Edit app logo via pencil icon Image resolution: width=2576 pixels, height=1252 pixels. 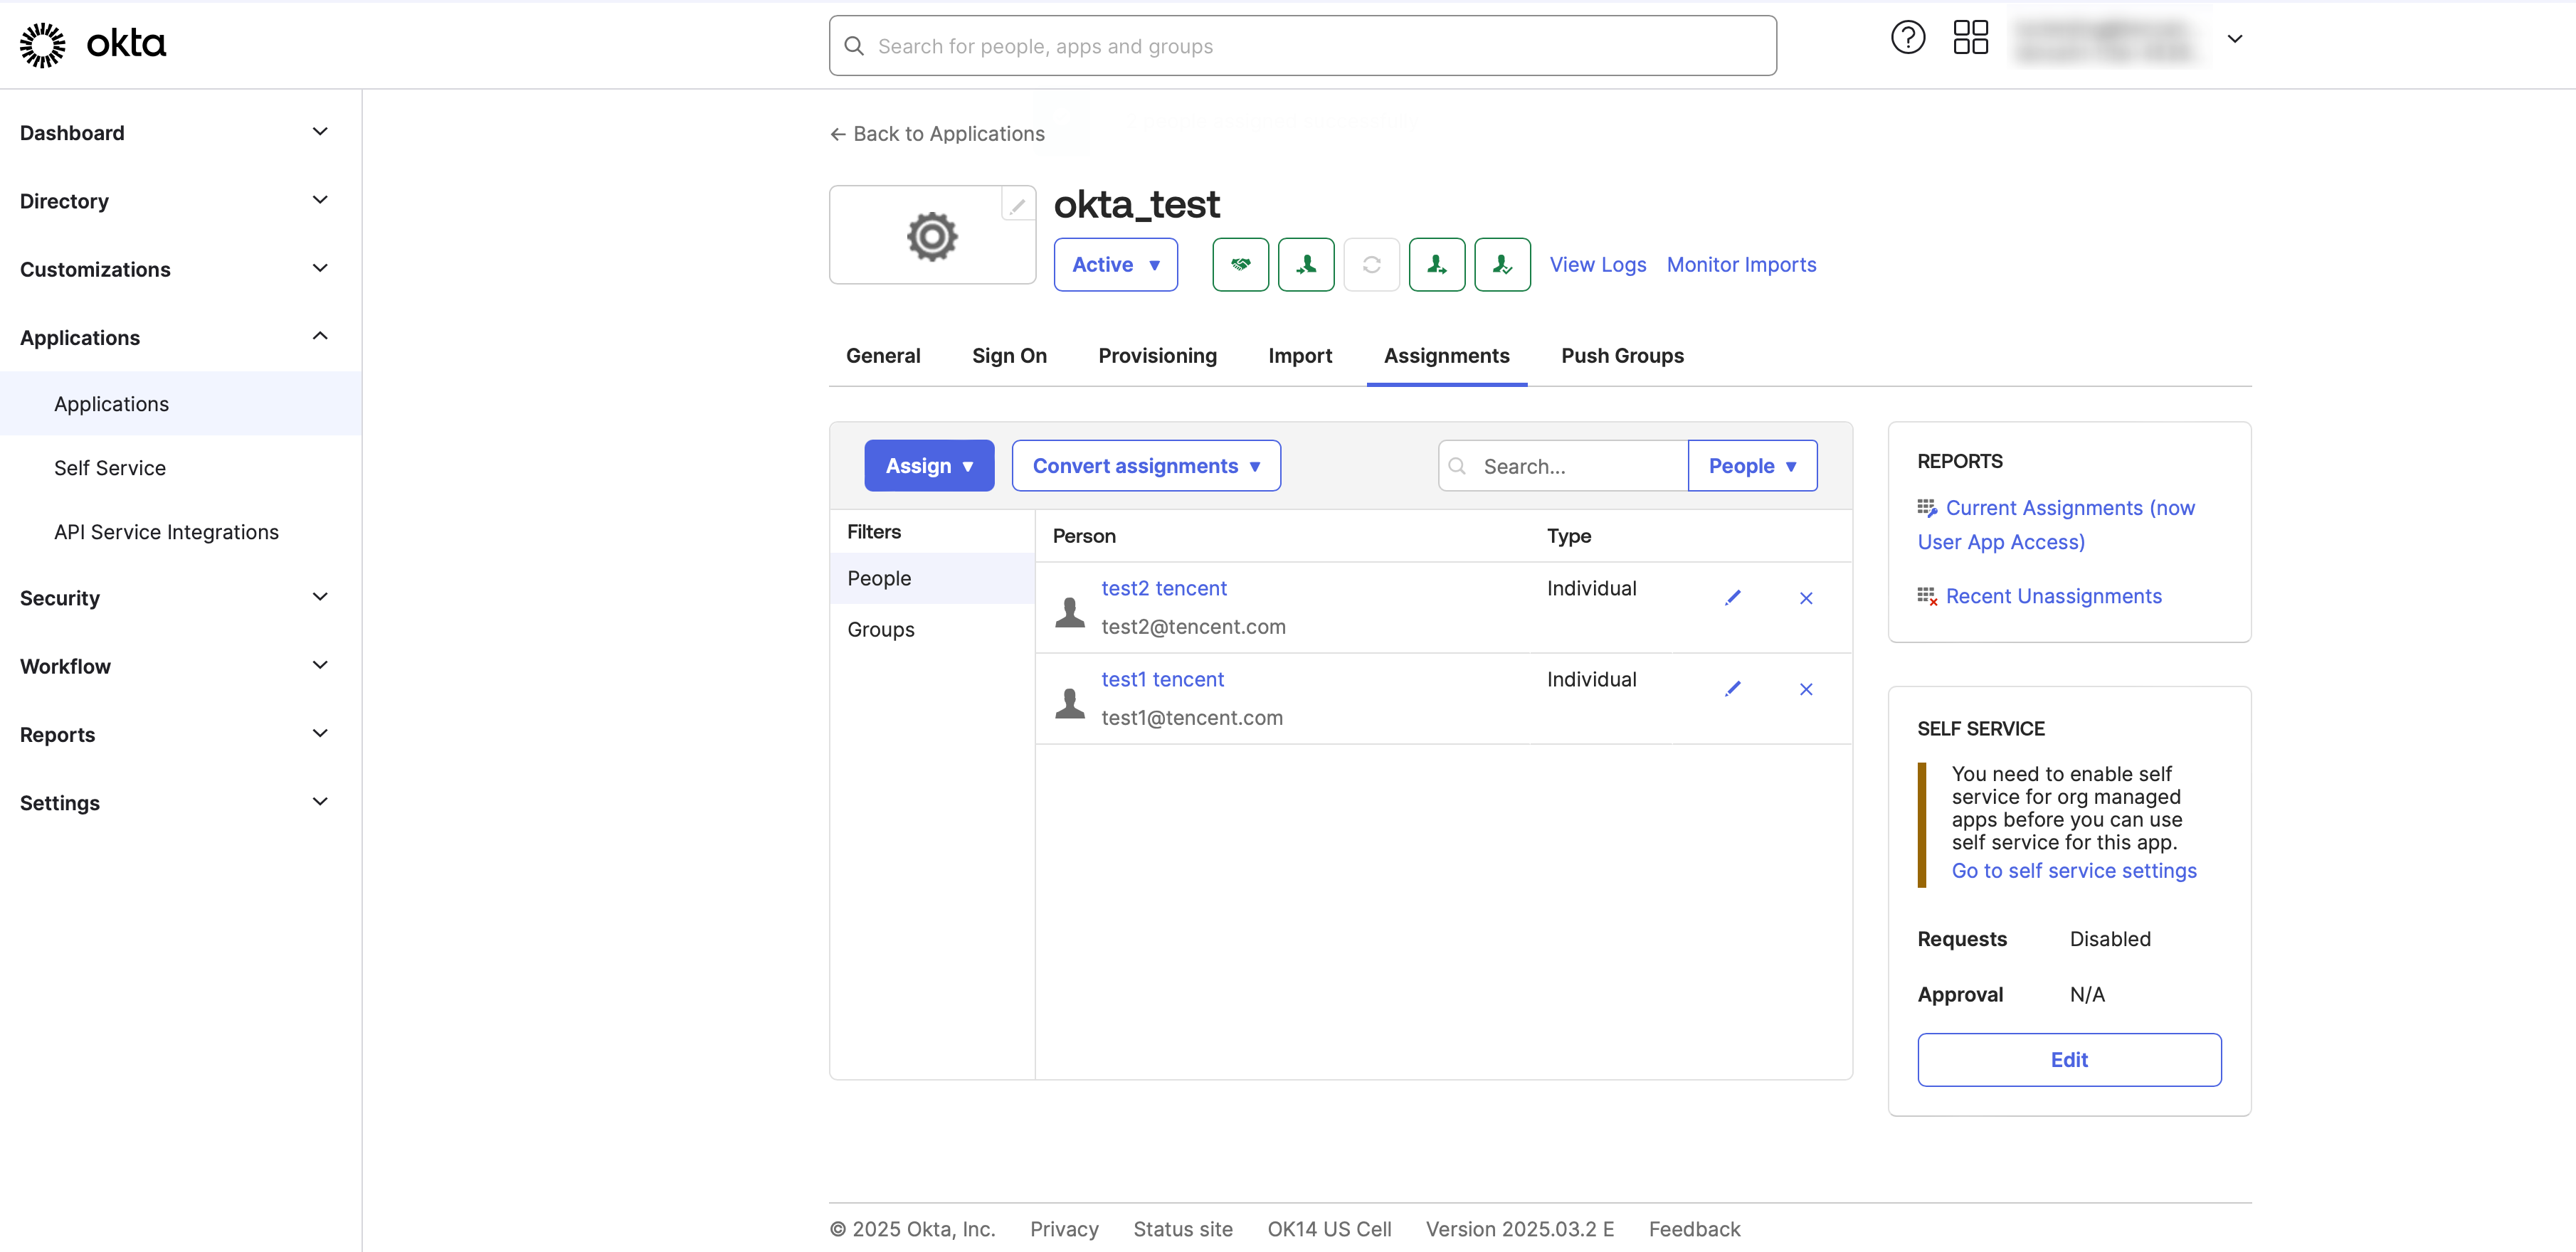(1017, 206)
